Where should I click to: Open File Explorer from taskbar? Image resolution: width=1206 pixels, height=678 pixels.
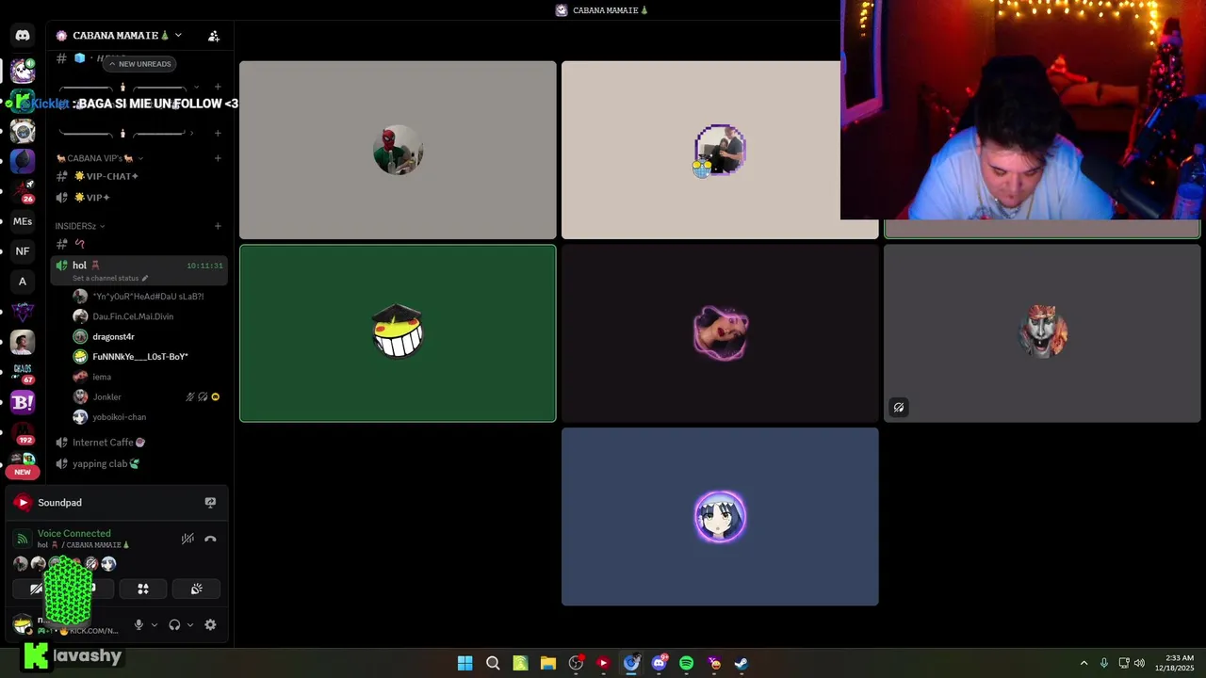point(547,663)
